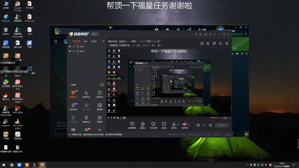Add a 多媒体 media source

point(164,125)
